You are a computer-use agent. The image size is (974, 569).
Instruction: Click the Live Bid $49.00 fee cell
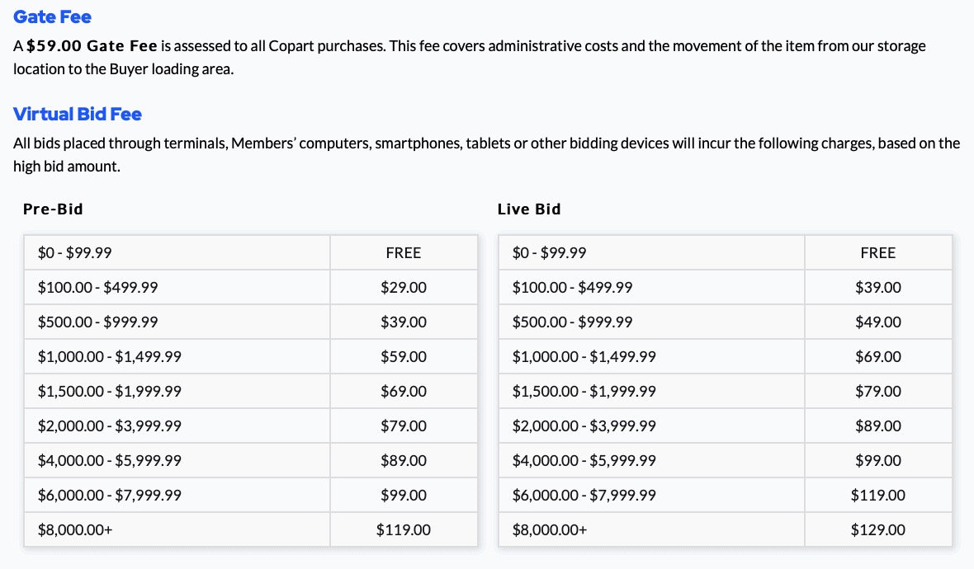[877, 322]
